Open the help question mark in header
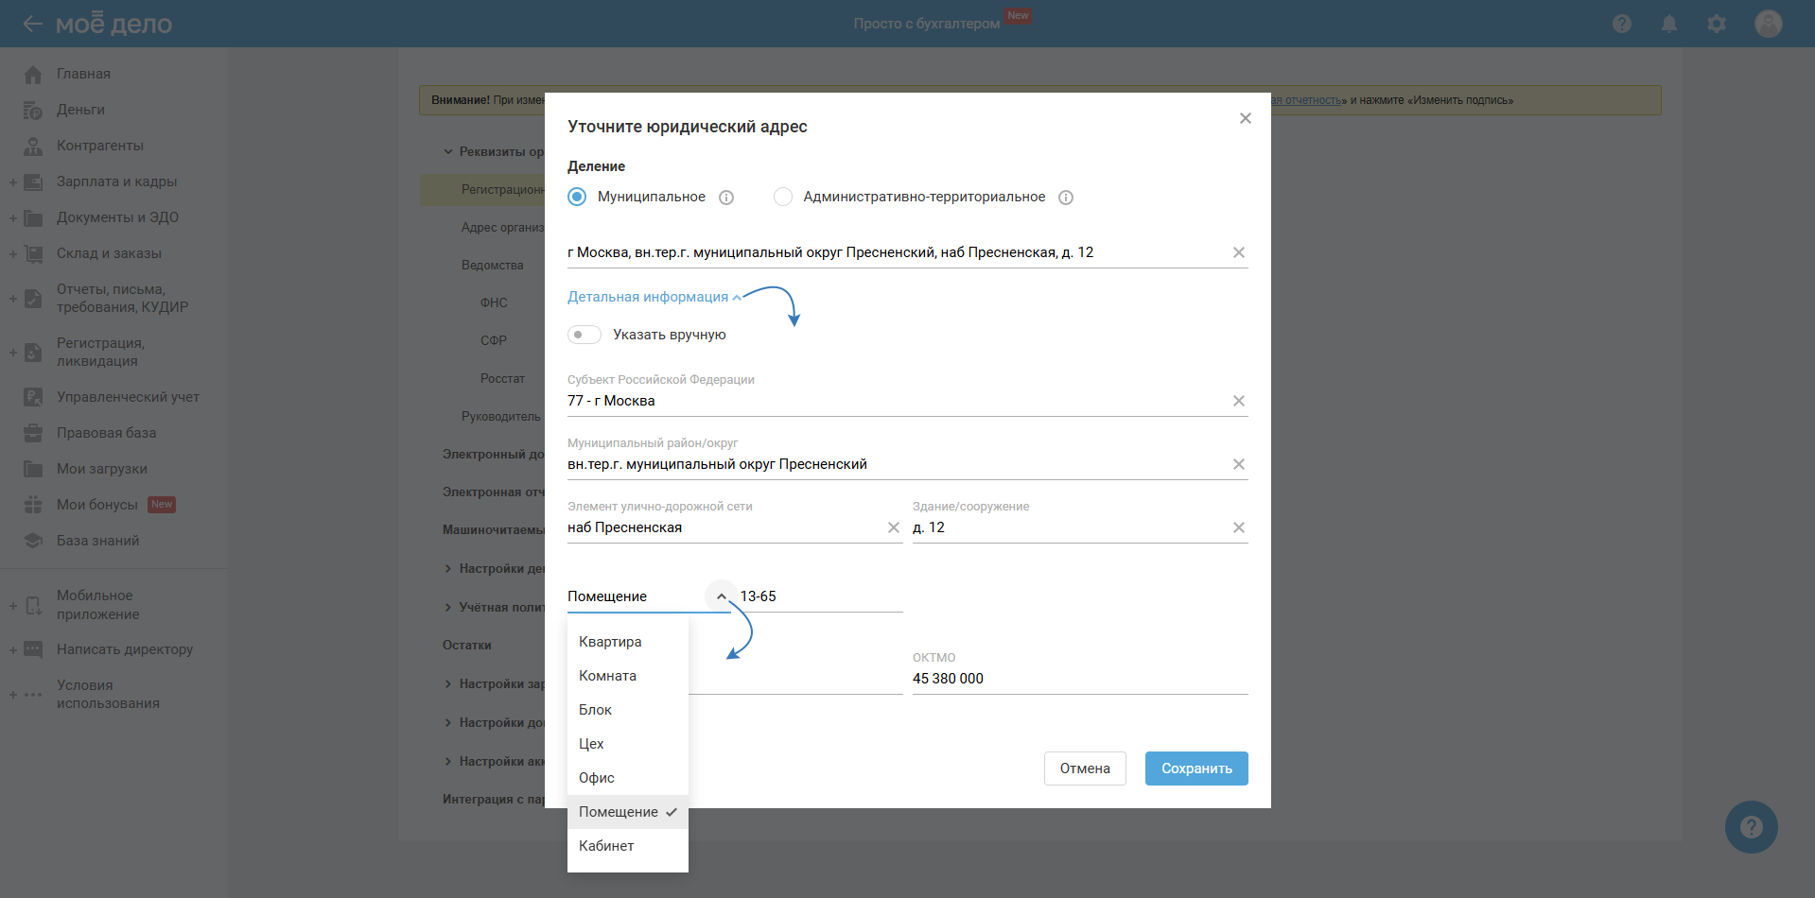Screen dimensions: 1815x898 click(1622, 24)
